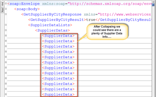The width and height of the screenshot is (156, 97).
Task: Expand the first SupplierData node
Action: pyautogui.click(x=6, y=36)
